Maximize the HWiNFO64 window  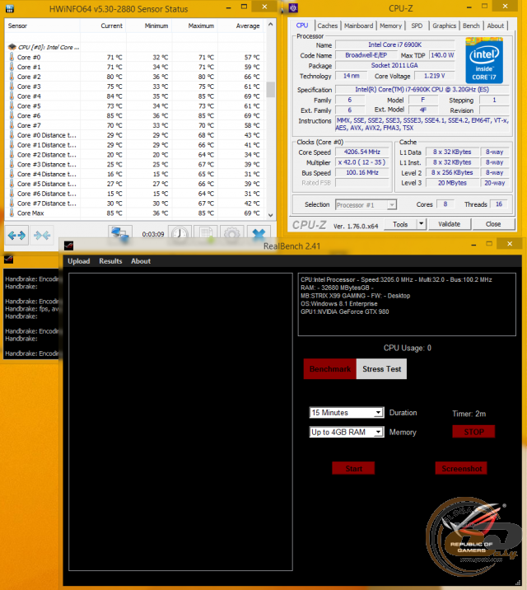click(244, 7)
